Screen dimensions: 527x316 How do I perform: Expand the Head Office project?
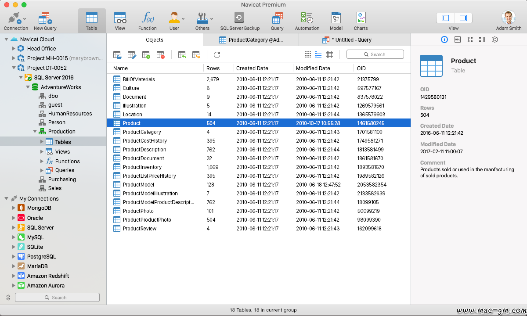point(13,49)
